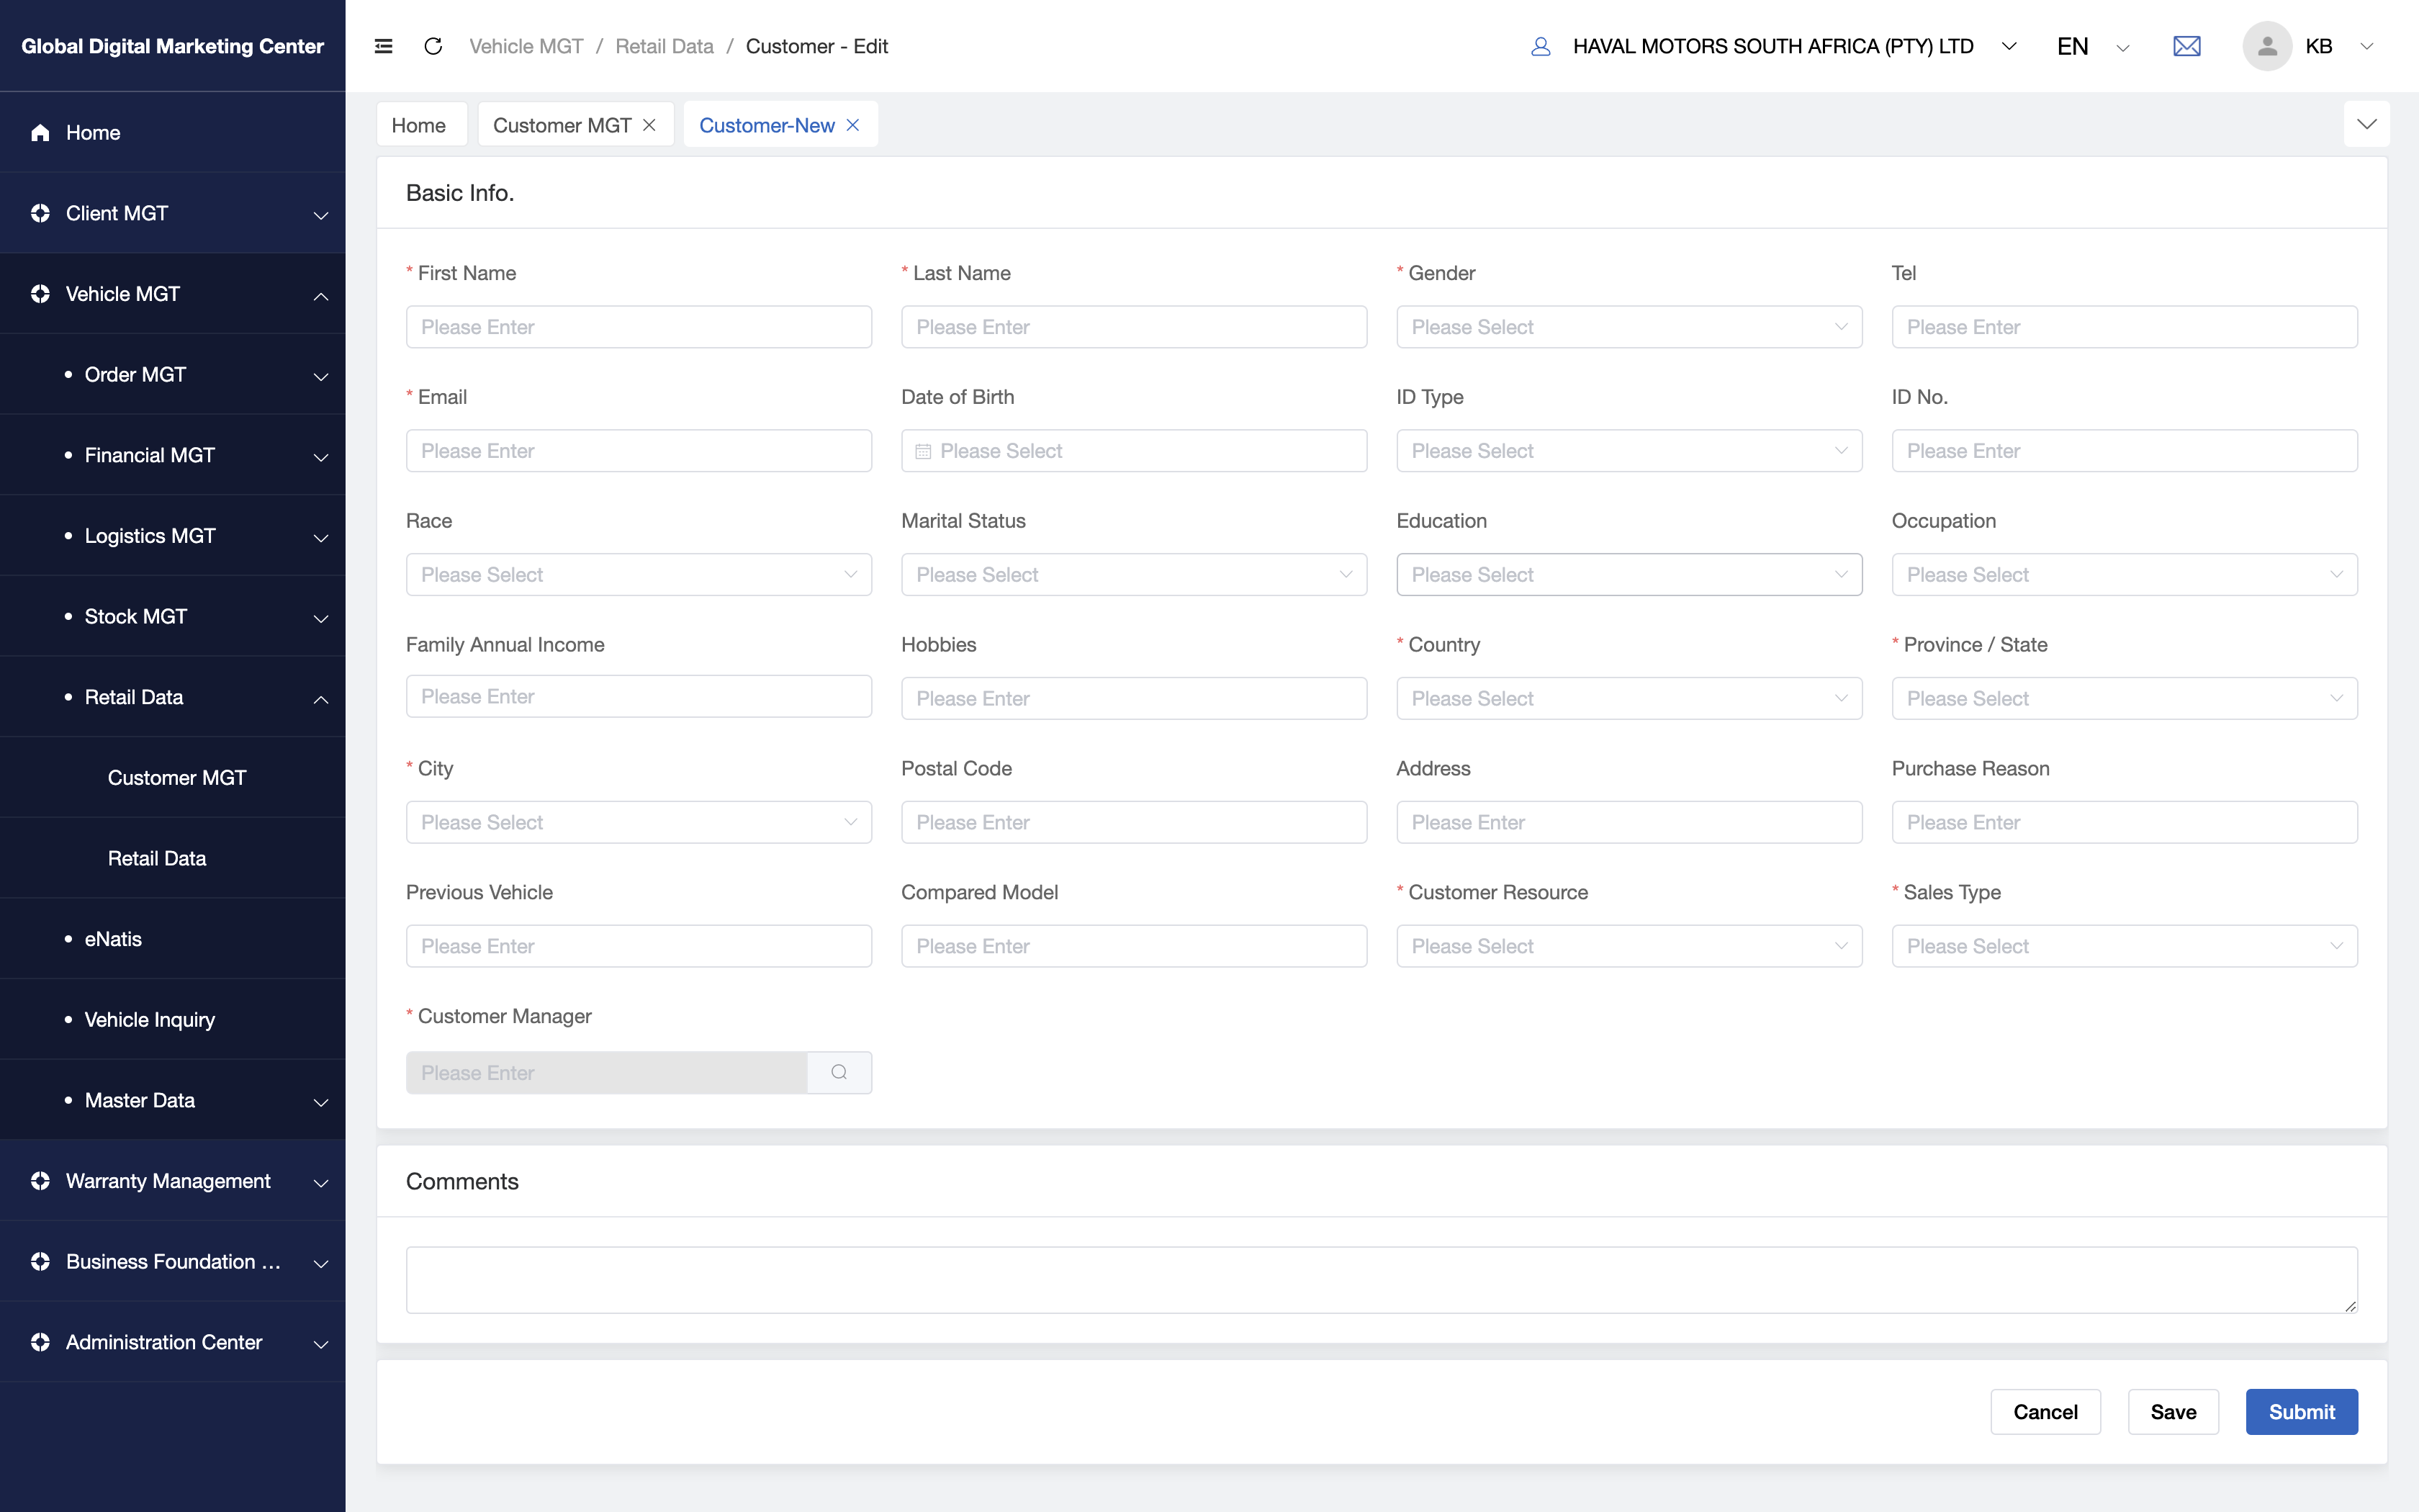This screenshot has width=2419, height=1512.
Task: Click the Warranty Management sidebar icon
Action: 40,1181
